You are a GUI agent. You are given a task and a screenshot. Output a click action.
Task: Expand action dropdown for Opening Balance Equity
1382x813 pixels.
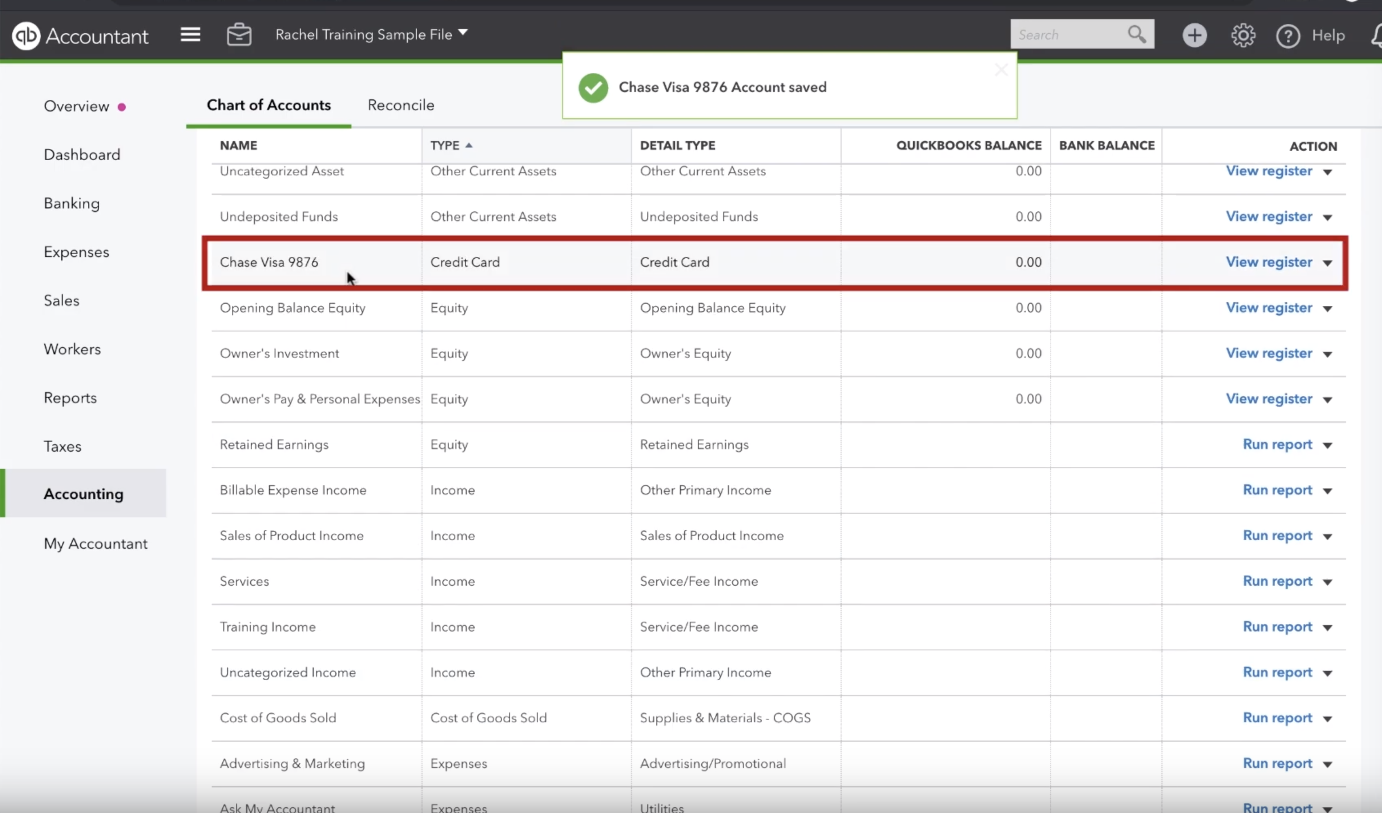[x=1327, y=308]
